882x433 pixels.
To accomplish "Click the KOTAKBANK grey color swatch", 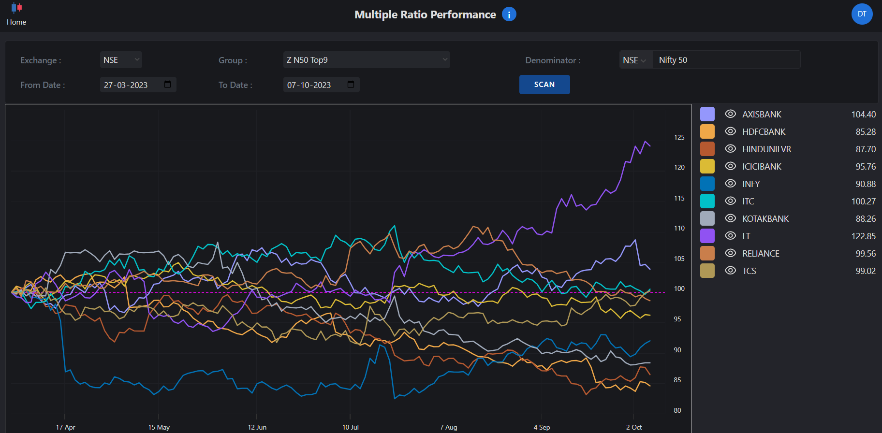I will click(707, 218).
